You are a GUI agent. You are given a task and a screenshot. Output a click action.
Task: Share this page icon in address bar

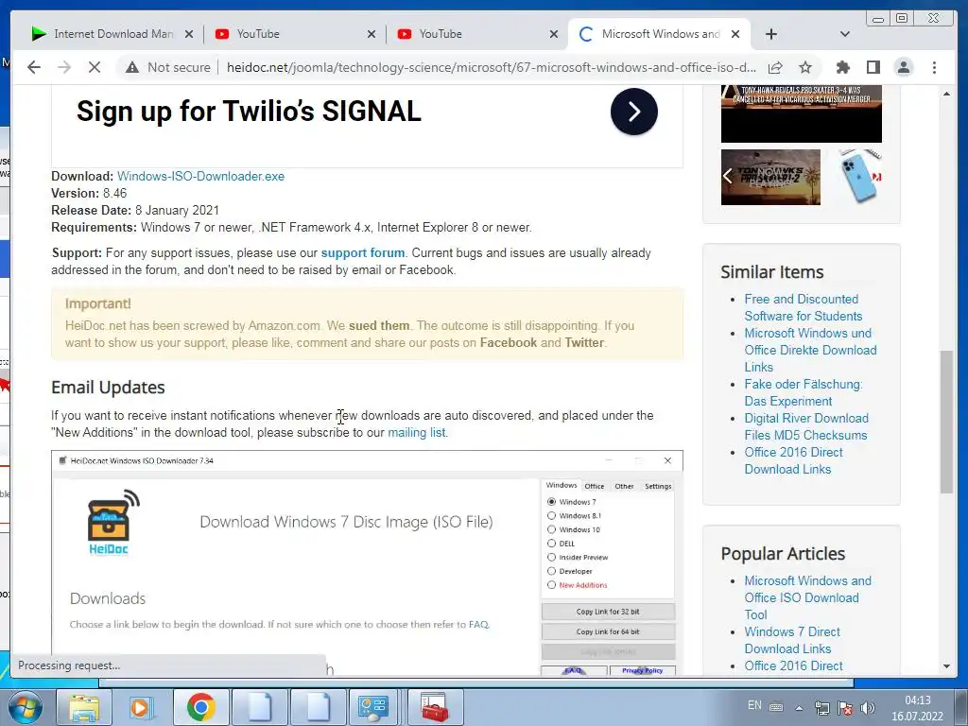pos(775,67)
